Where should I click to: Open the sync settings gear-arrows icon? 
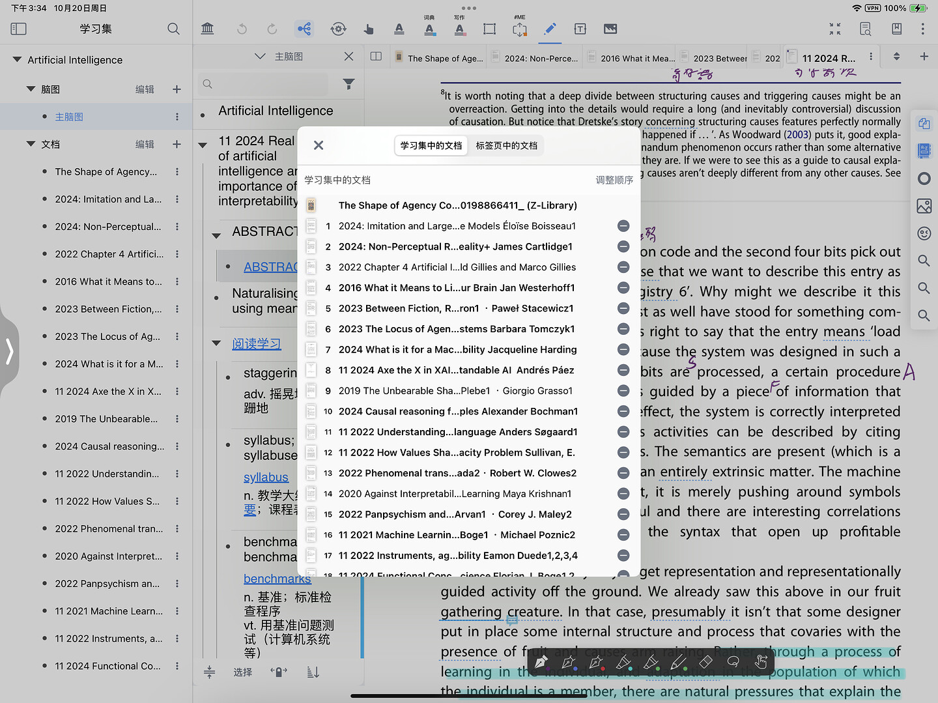pos(338,29)
